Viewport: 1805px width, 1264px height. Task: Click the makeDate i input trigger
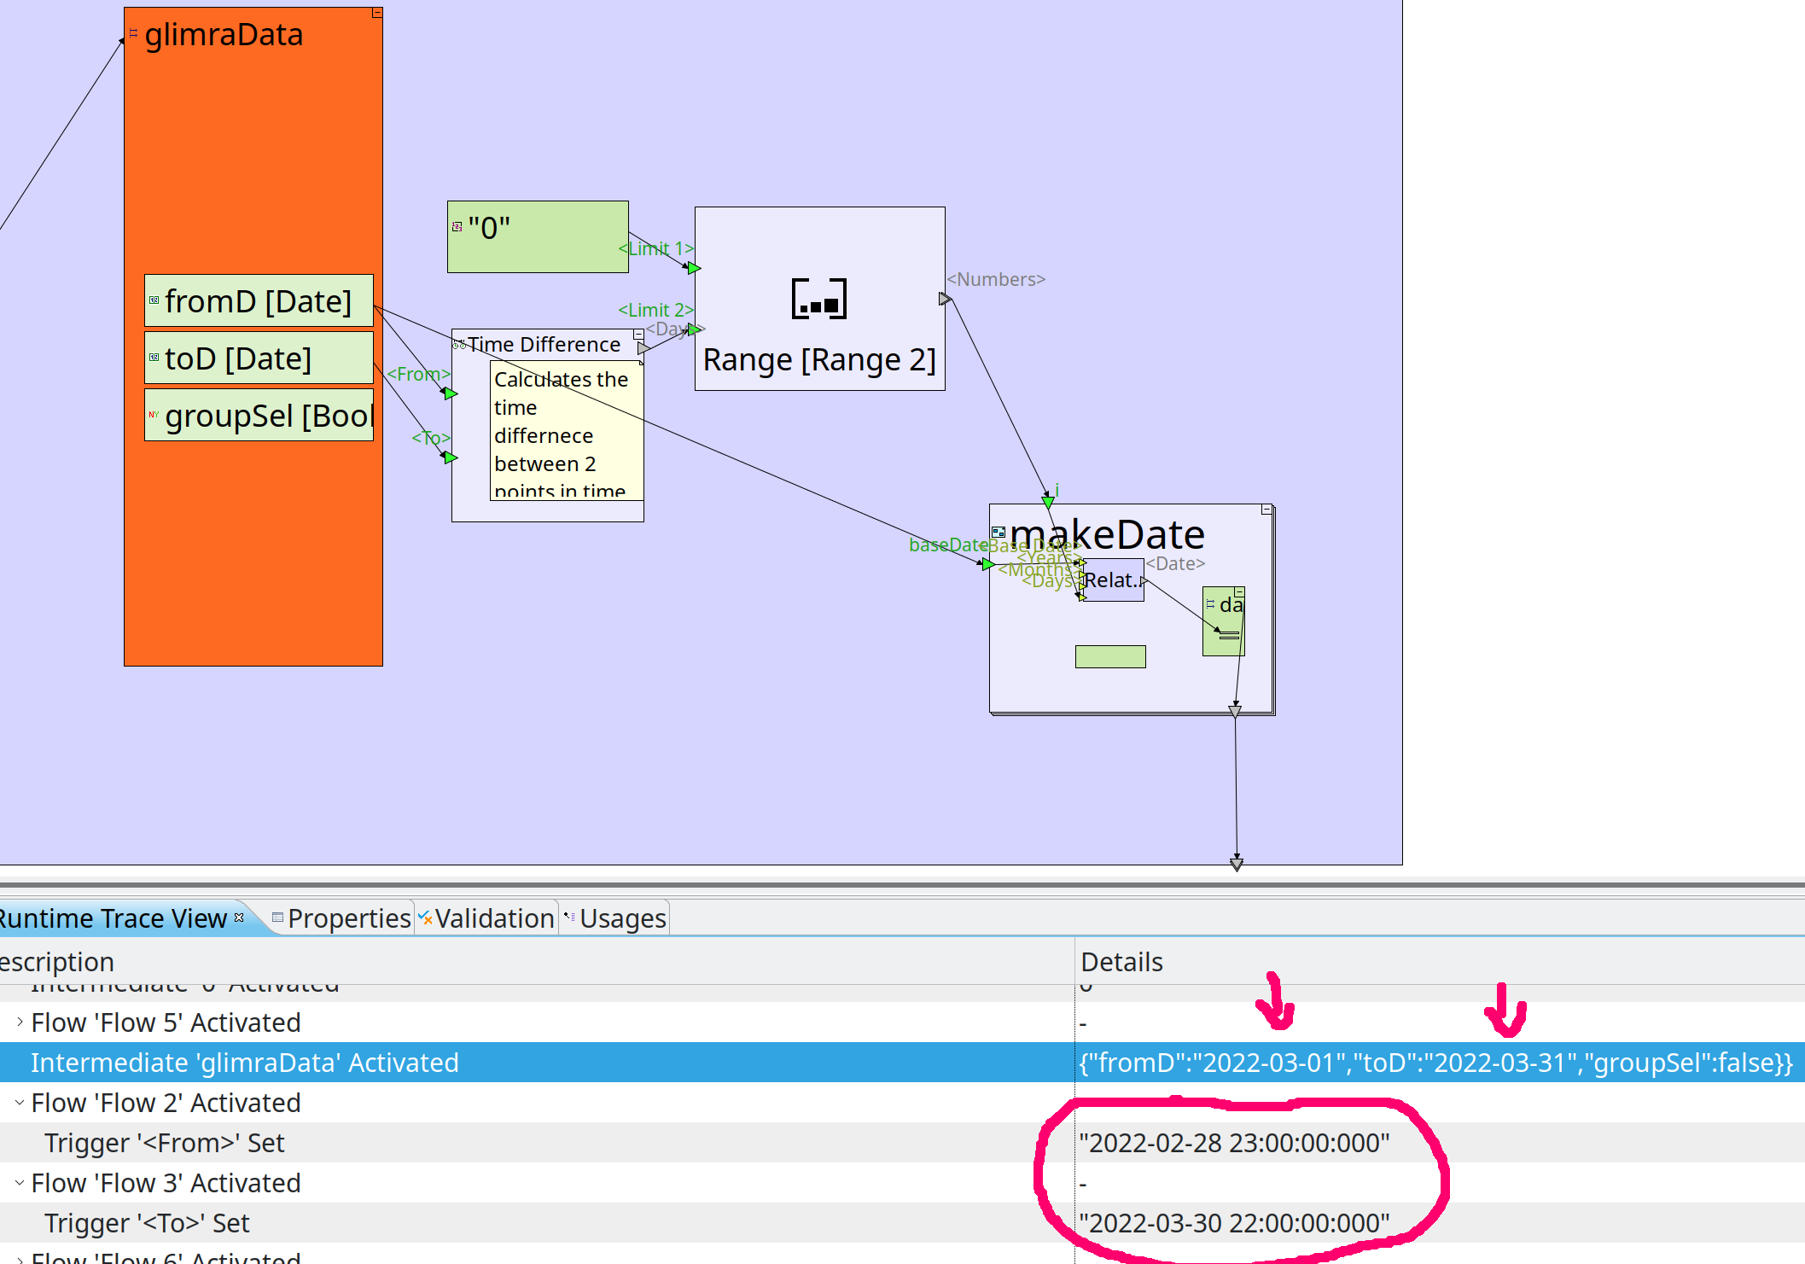pos(1048,503)
